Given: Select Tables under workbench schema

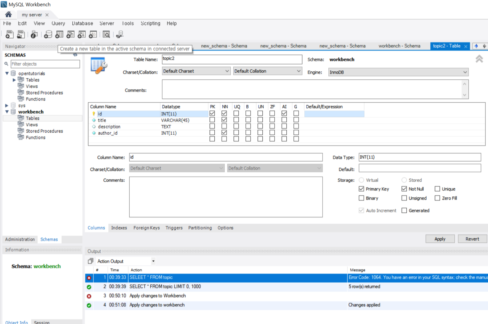Looking at the screenshot, I should pyautogui.click(x=33, y=118).
